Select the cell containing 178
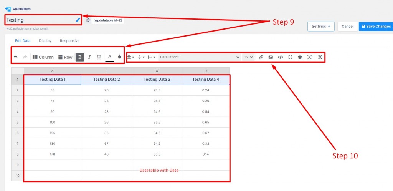This screenshot has height=191, width=393. [x=52, y=154]
